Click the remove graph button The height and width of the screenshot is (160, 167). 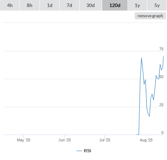pyautogui.click(x=150, y=16)
